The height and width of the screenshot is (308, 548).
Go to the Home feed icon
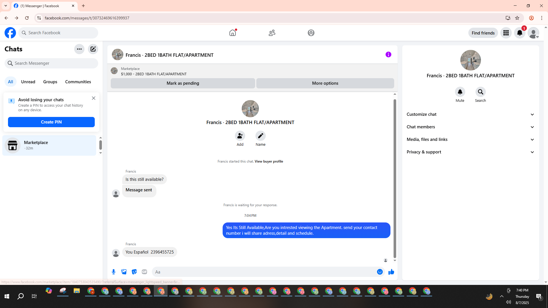(x=233, y=33)
